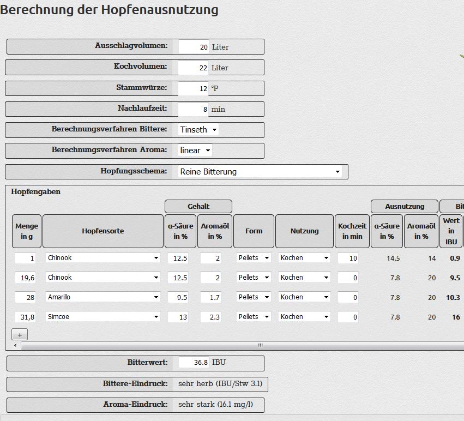Open the Berechnungsverfahren Aroma linear dropdown
Image resolution: width=464 pixels, height=421 pixels.
(x=195, y=151)
